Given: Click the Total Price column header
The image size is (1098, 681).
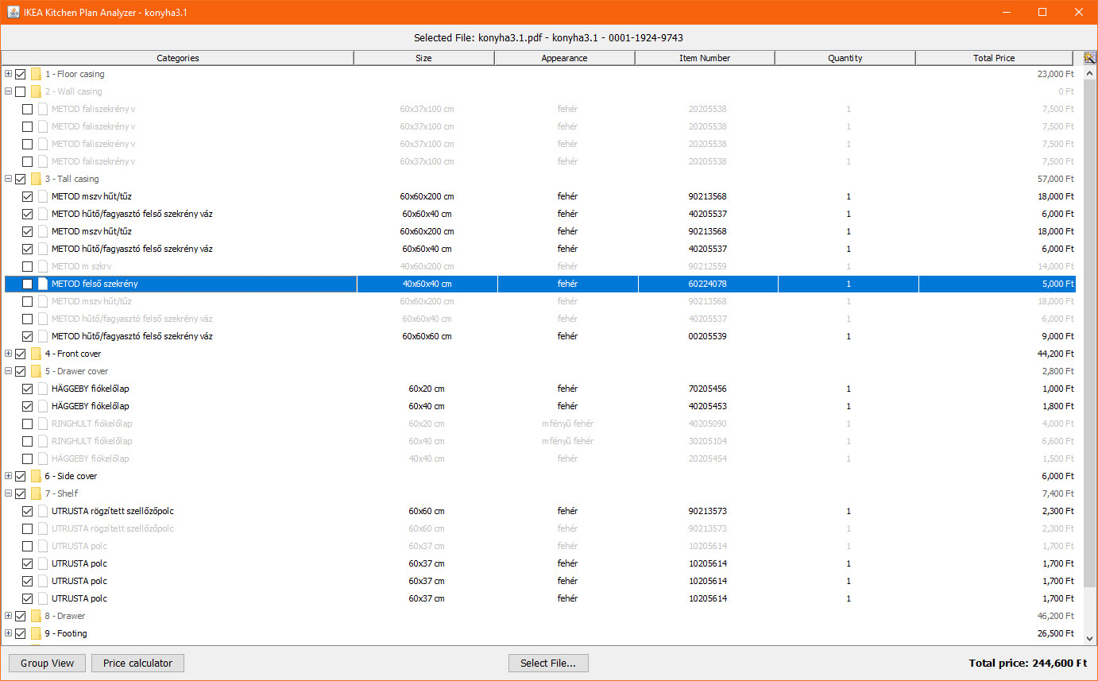Looking at the screenshot, I should [x=994, y=58].
